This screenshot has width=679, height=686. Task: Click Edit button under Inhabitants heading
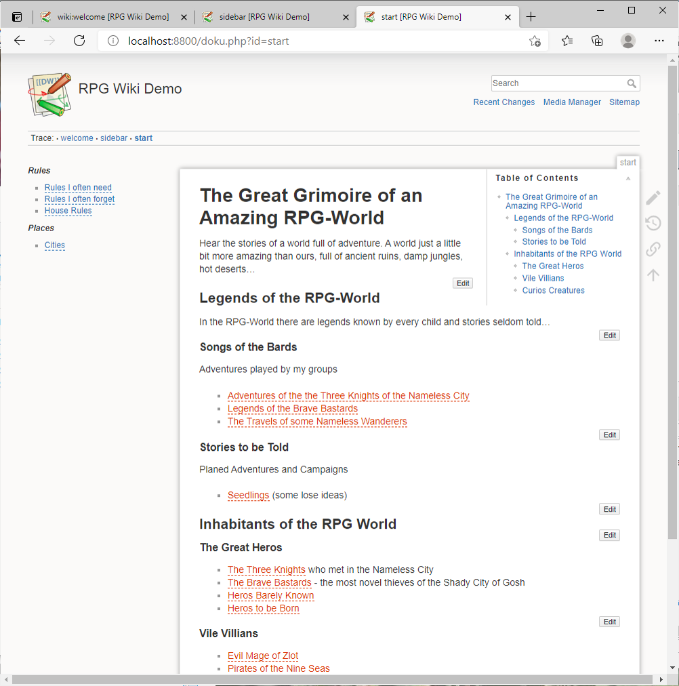point(609,535)
